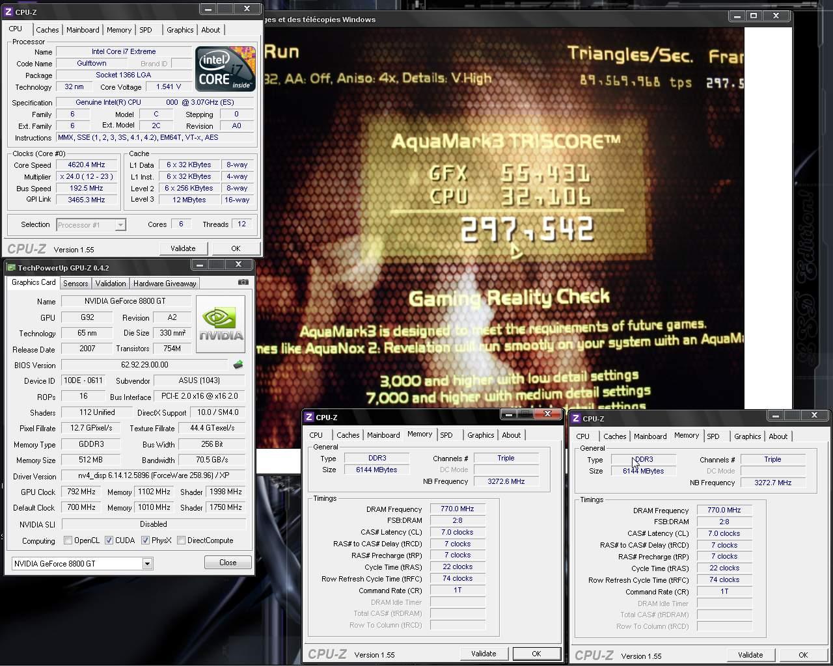Click the Multiplier value x 24.0 ( 12 - 23 )
Image resolution: width=833 pixels, height=666 pixels.
click(x=87, y=177)
